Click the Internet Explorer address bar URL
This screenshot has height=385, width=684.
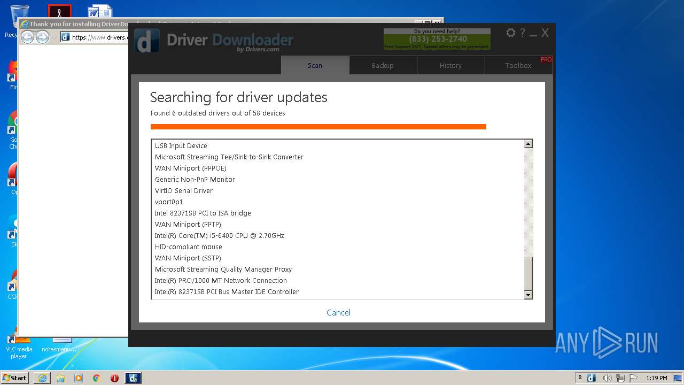pyautogui.click(x=100, y=37)
